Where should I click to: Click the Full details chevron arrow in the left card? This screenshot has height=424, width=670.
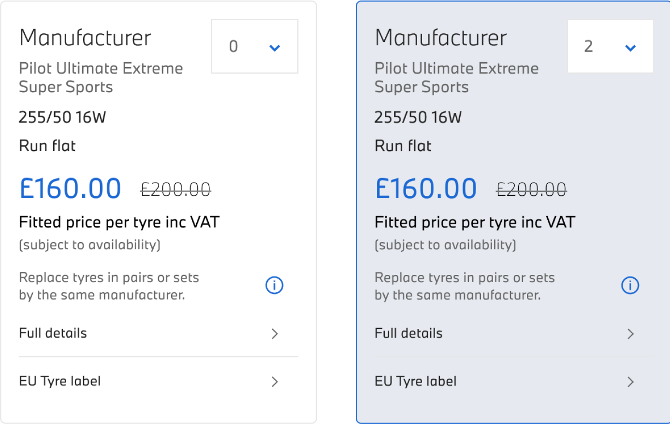(275, 334)
